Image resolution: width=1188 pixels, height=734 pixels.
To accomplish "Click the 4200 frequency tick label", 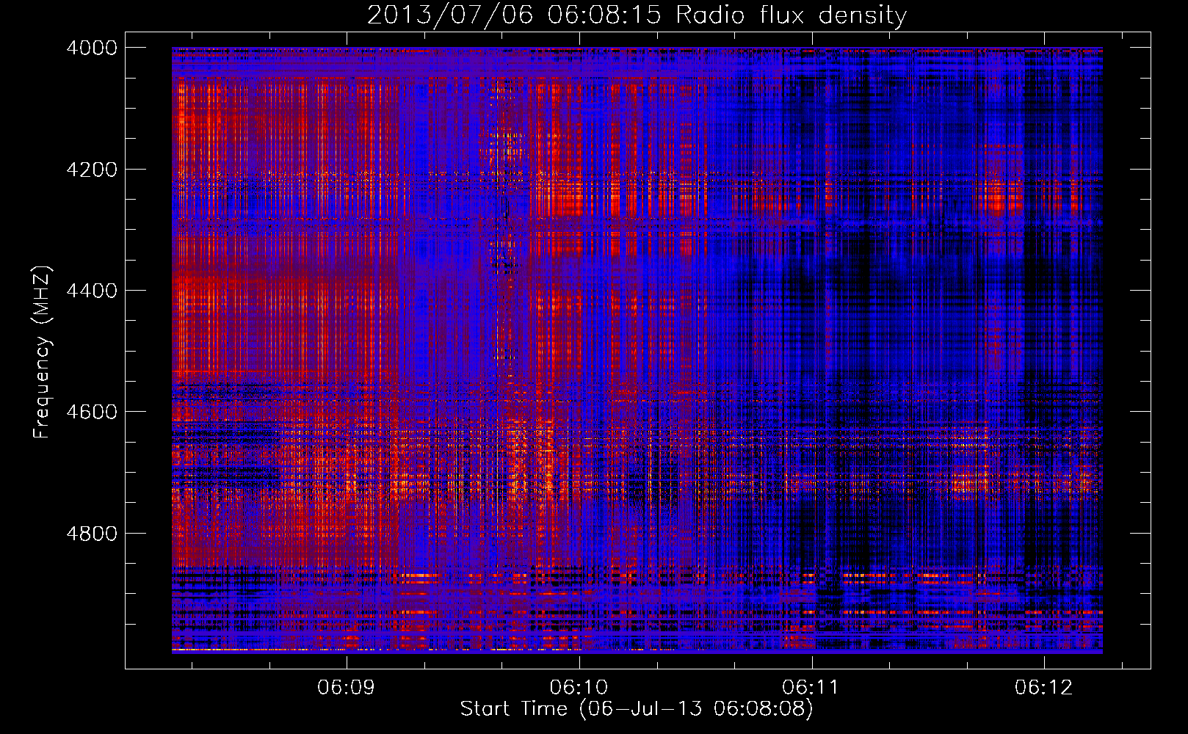I will (x=92, y=170).
